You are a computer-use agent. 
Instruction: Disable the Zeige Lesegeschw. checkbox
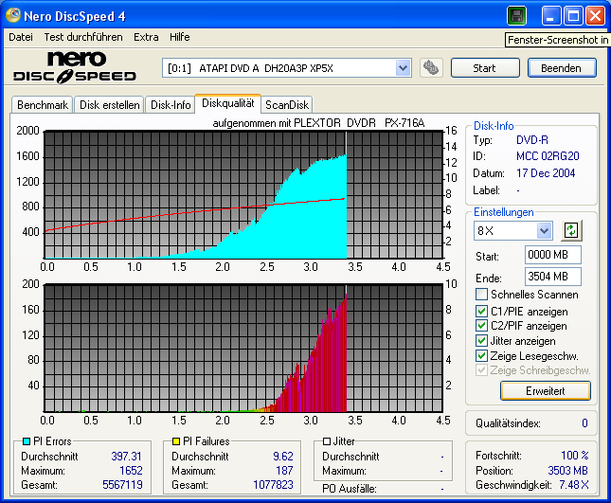(x=482, y=356)
